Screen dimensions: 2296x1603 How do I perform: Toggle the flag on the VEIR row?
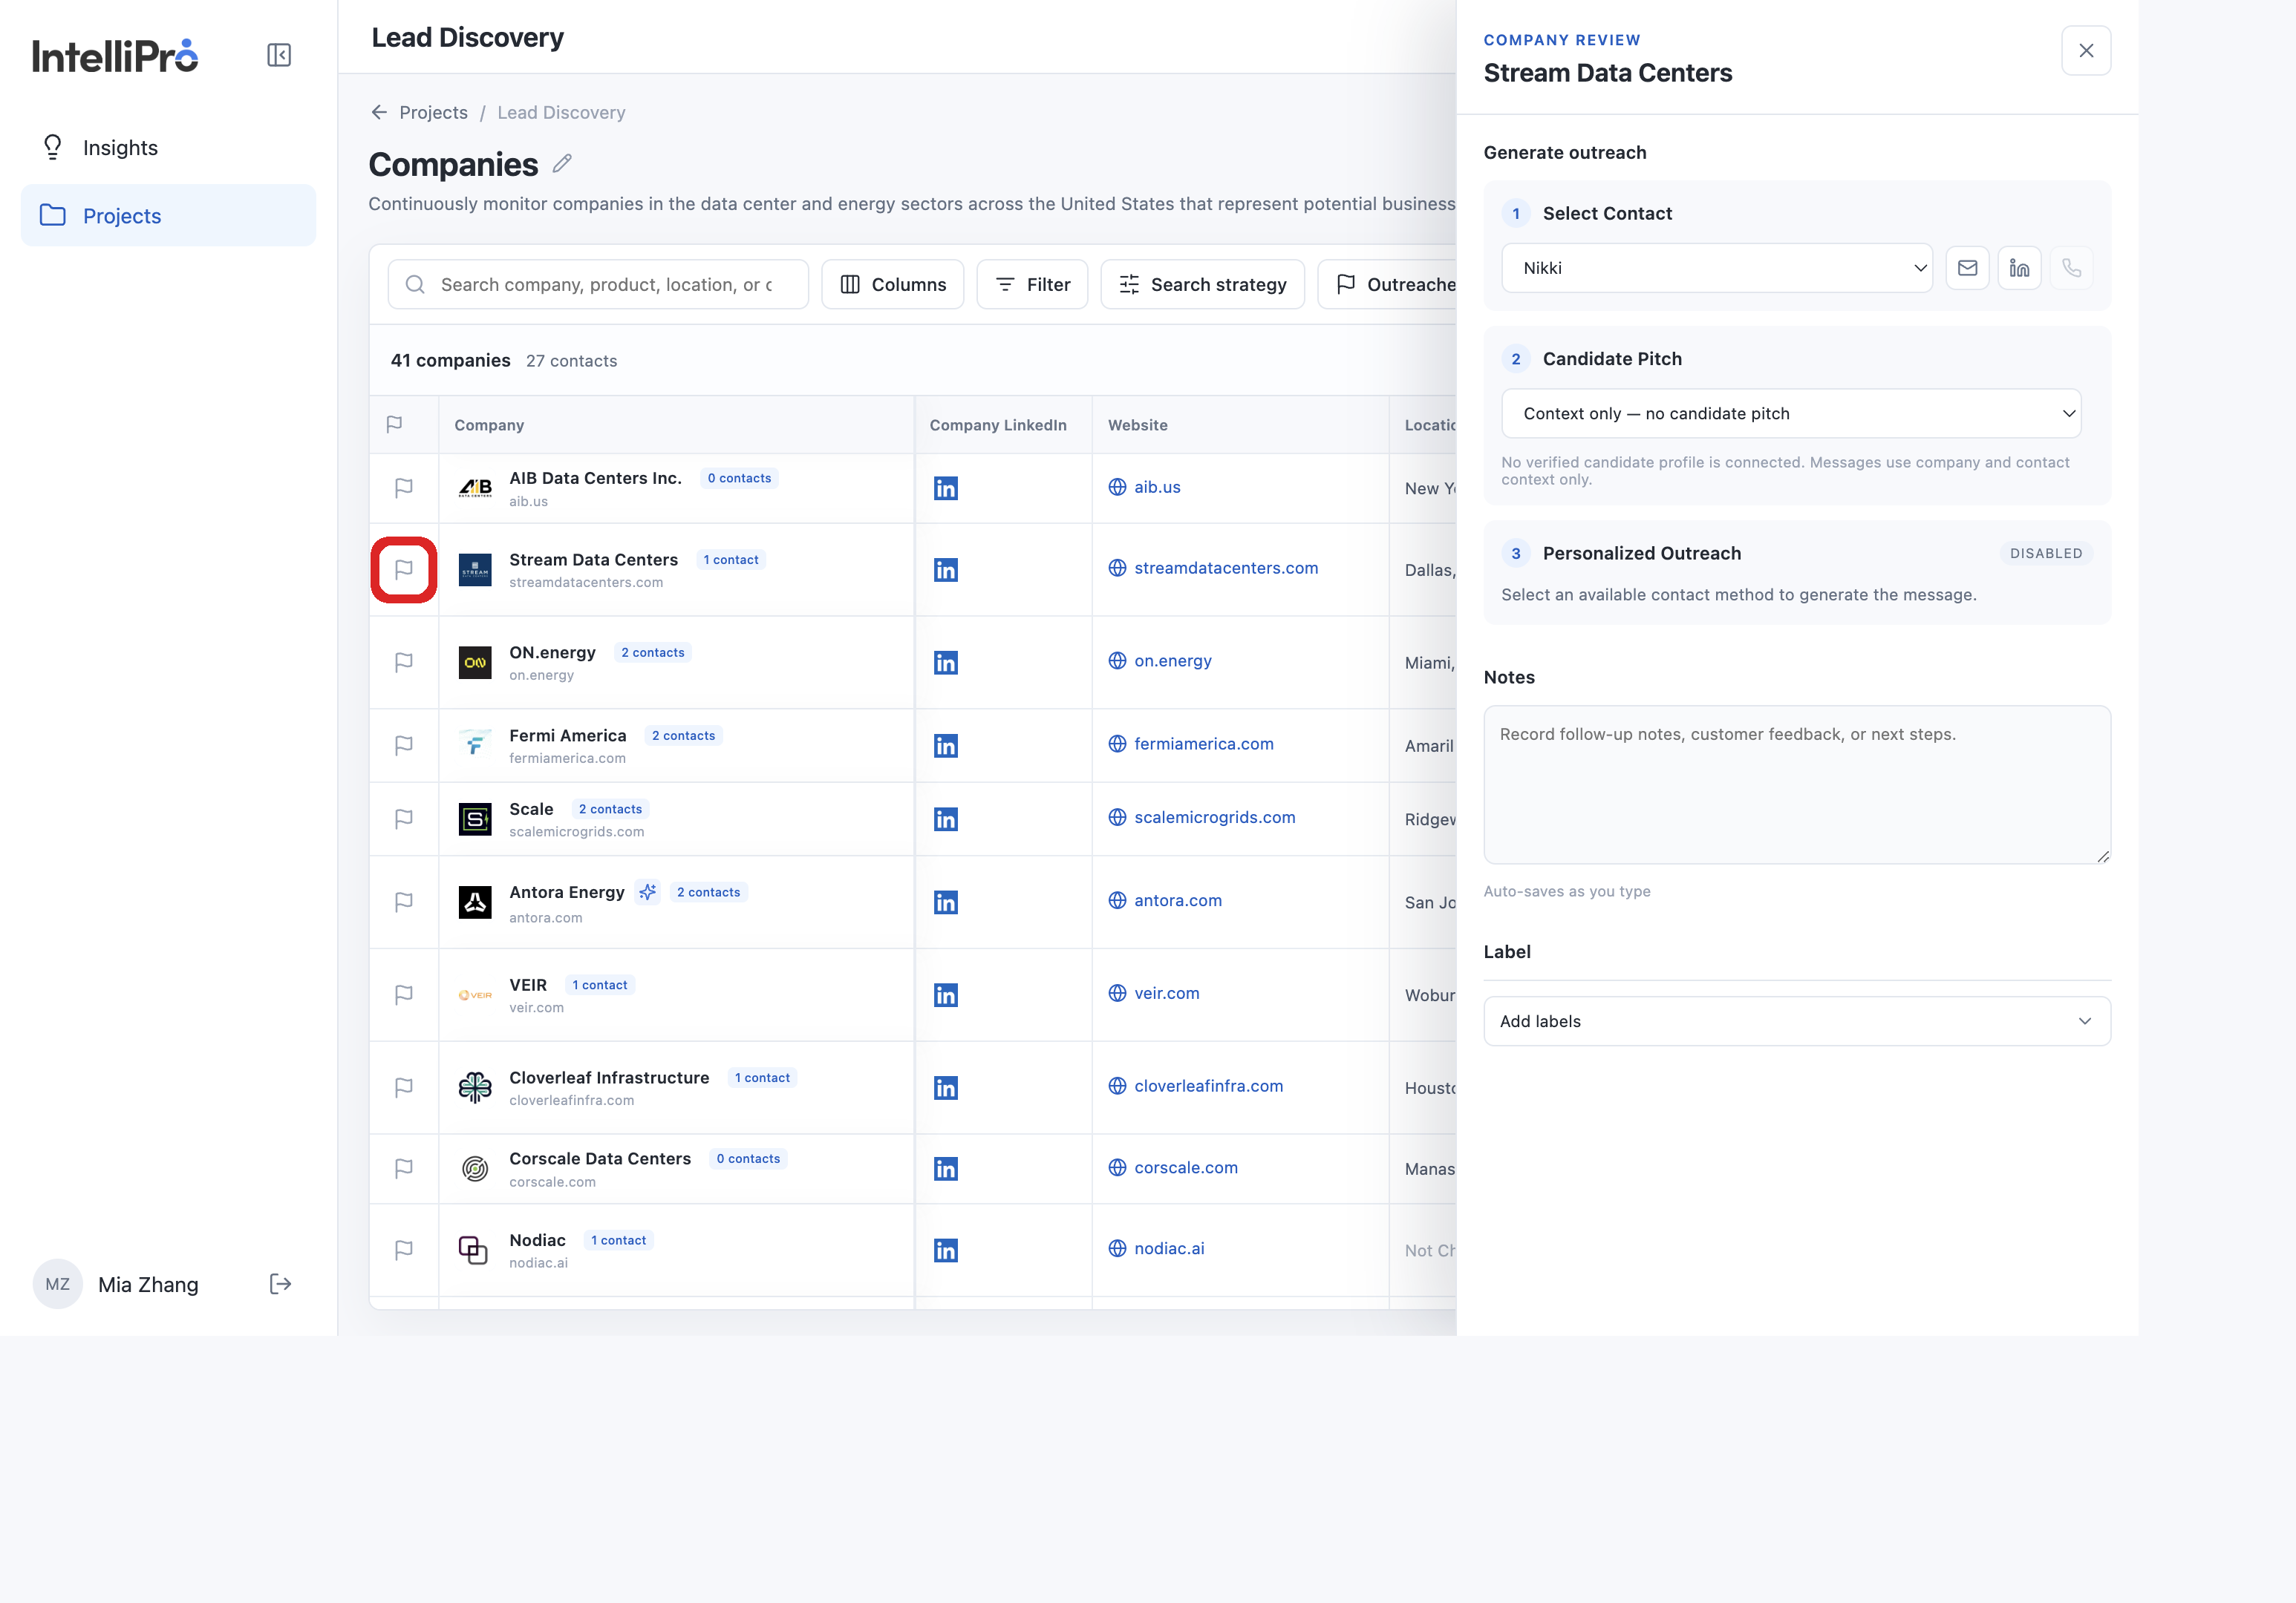[x=404, y=994]
